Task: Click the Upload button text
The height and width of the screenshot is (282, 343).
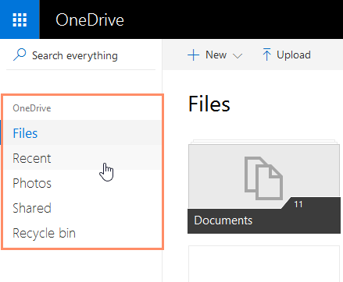Action: tap(294, 55)
